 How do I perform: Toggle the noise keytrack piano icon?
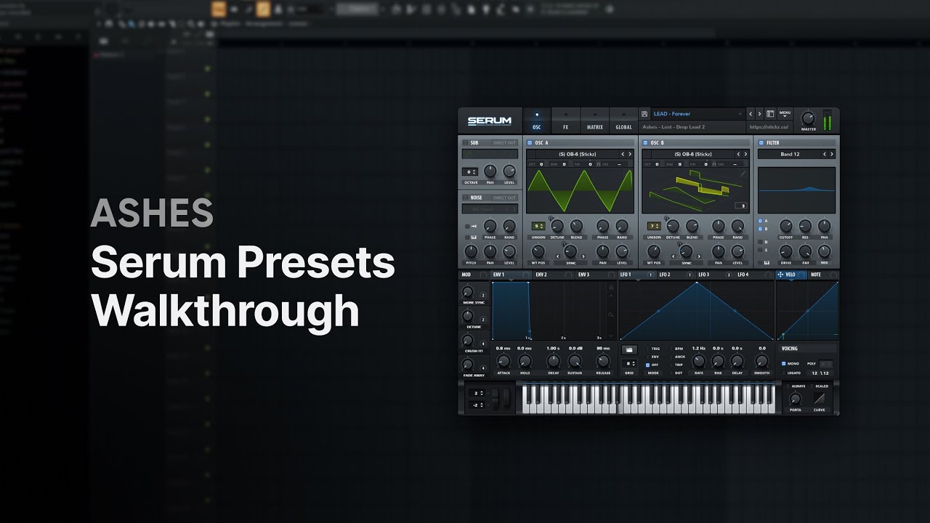[474, 237]
